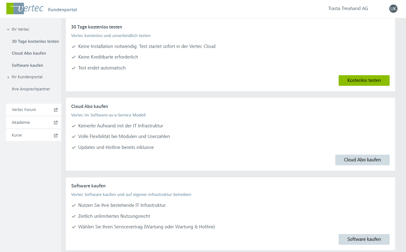The image size is (406, 252).
Task: Collapse the Ihr Vertec section
Action: (x=8, y=29)
